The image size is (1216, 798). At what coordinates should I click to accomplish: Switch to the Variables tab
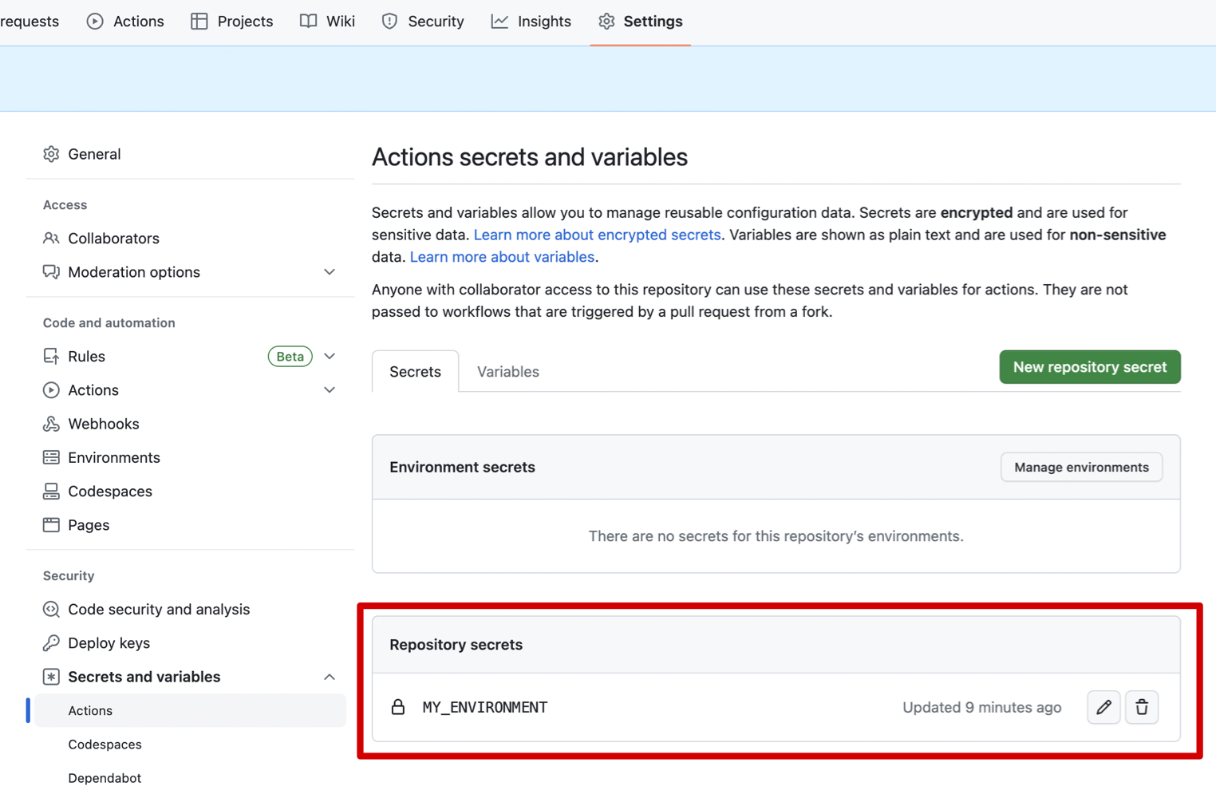(x=507, y=372)
